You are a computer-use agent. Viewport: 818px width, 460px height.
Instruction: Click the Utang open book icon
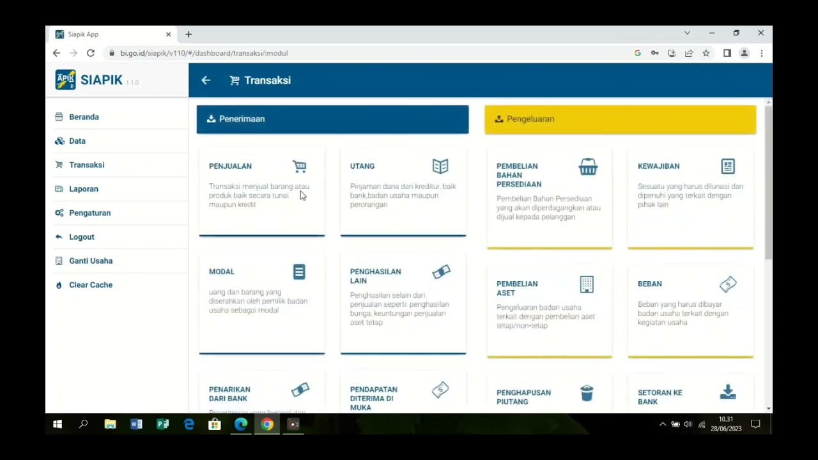pyautogui.click(x=440, y=166)
